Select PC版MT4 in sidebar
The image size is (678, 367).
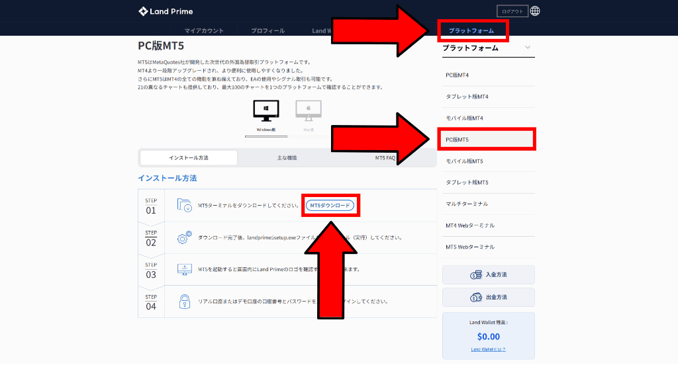(x=489, y=75)
